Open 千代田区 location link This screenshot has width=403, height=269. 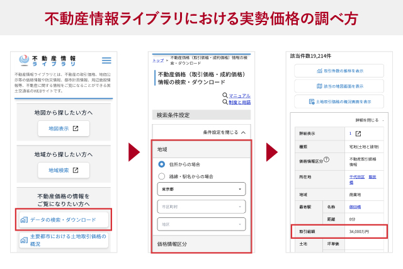[x=357, y=176]
